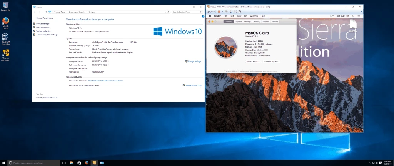Show hidden system tray icons

(369, 163)
